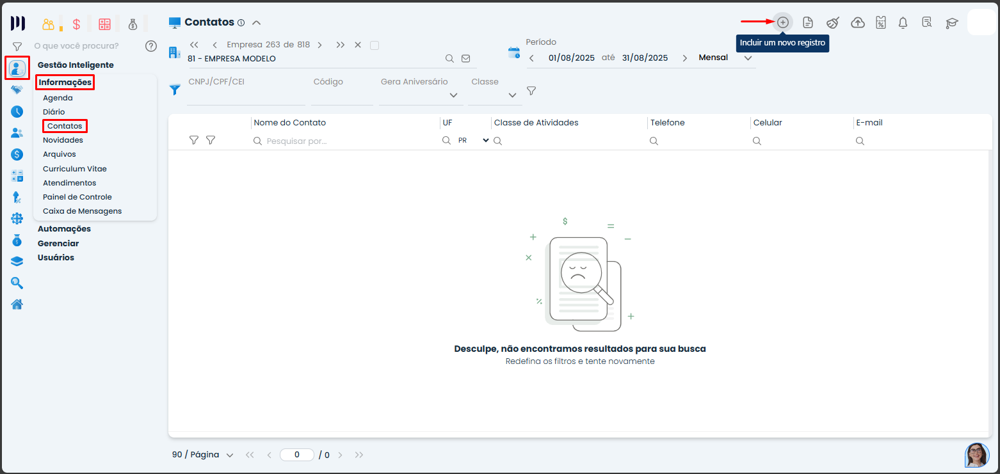Screen dimensions: 1000x474
Task: Expand the Gera Aniversário dropdown
Action: pos(453,95)
